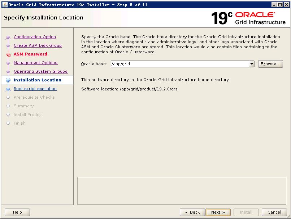The image size is (291, 219).
Task: Proceed with the Next > button
Action: [218, 212]
